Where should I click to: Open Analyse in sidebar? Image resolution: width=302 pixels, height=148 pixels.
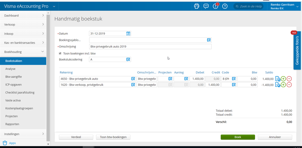(x=10, y=69)
